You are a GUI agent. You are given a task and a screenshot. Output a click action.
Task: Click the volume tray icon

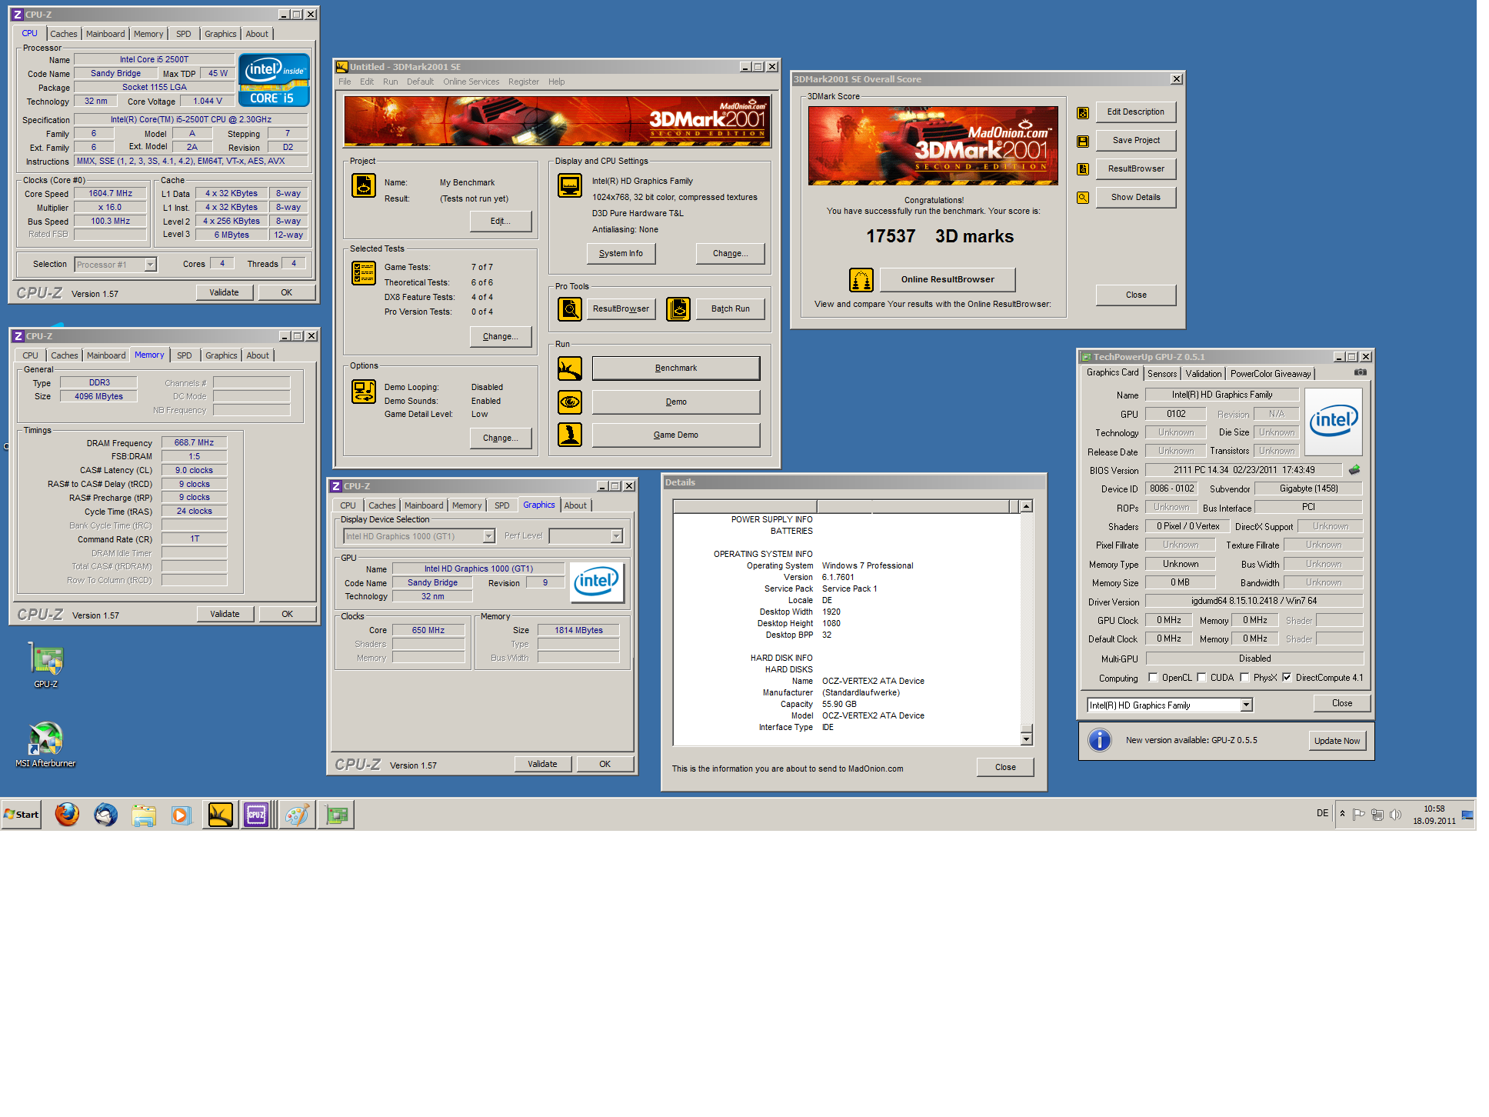pos(1396,815)
